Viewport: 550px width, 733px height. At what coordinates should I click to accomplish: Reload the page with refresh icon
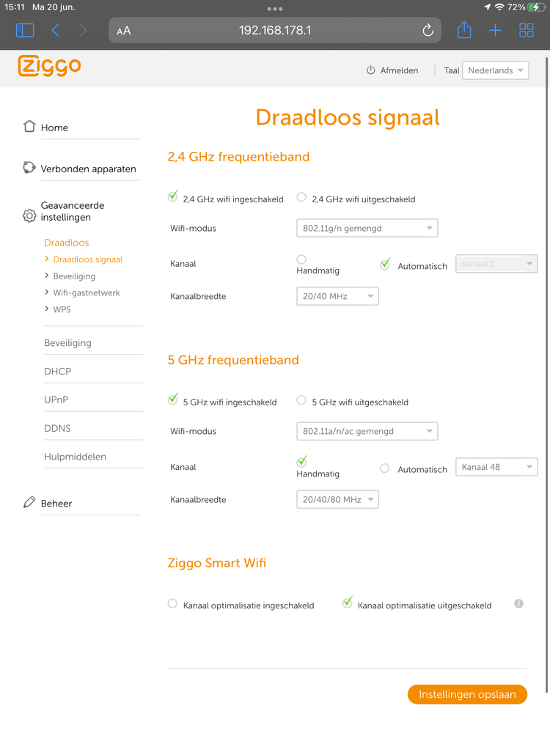pyautogui.click(x=428, y=30)
